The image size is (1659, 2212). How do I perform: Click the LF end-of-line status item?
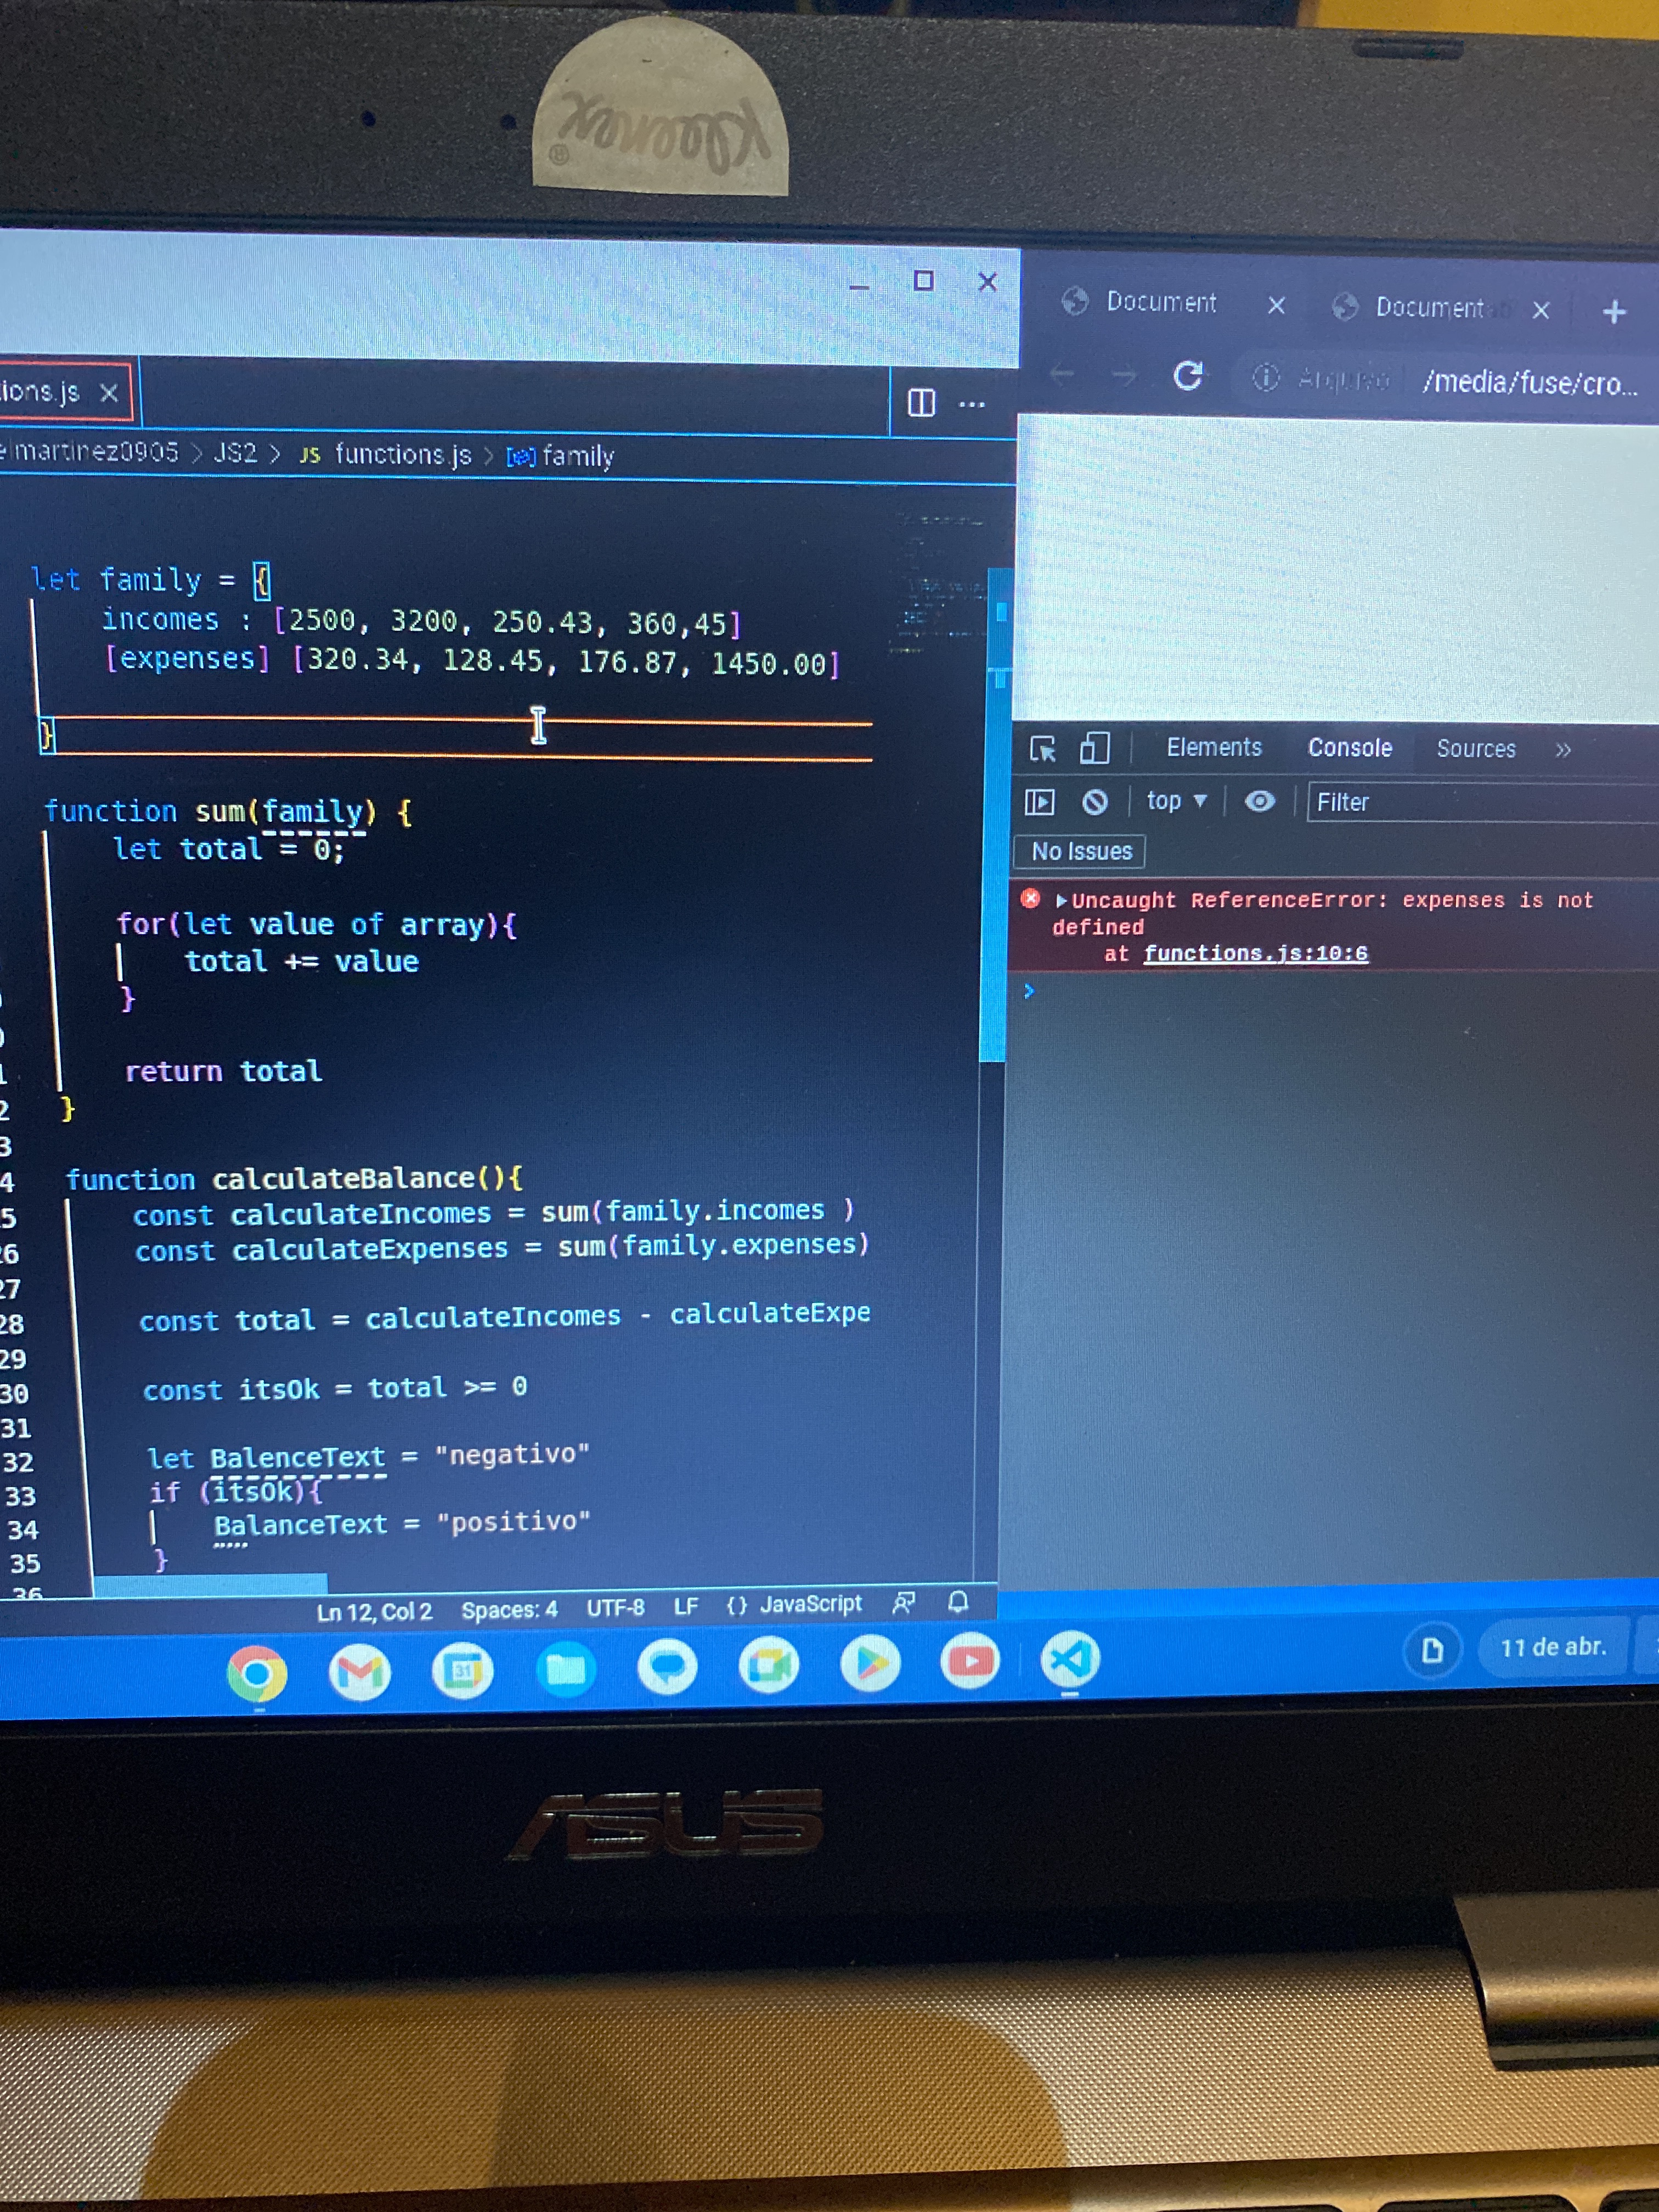pyautogui.click(x=686, y=1607)
